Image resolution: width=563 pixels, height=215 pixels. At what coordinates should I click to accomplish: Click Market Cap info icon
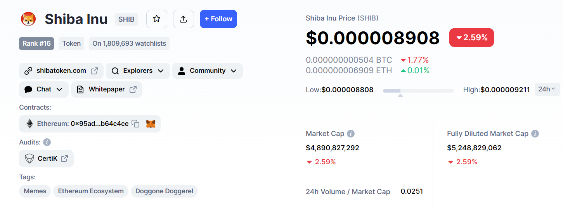[x=350, y=134]
